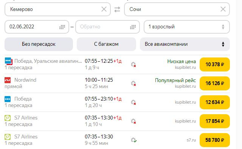Image resolution: width=242 pixels, height=149 pixels.
Task: Open s7.ru seller link
Action: [191, 140]
